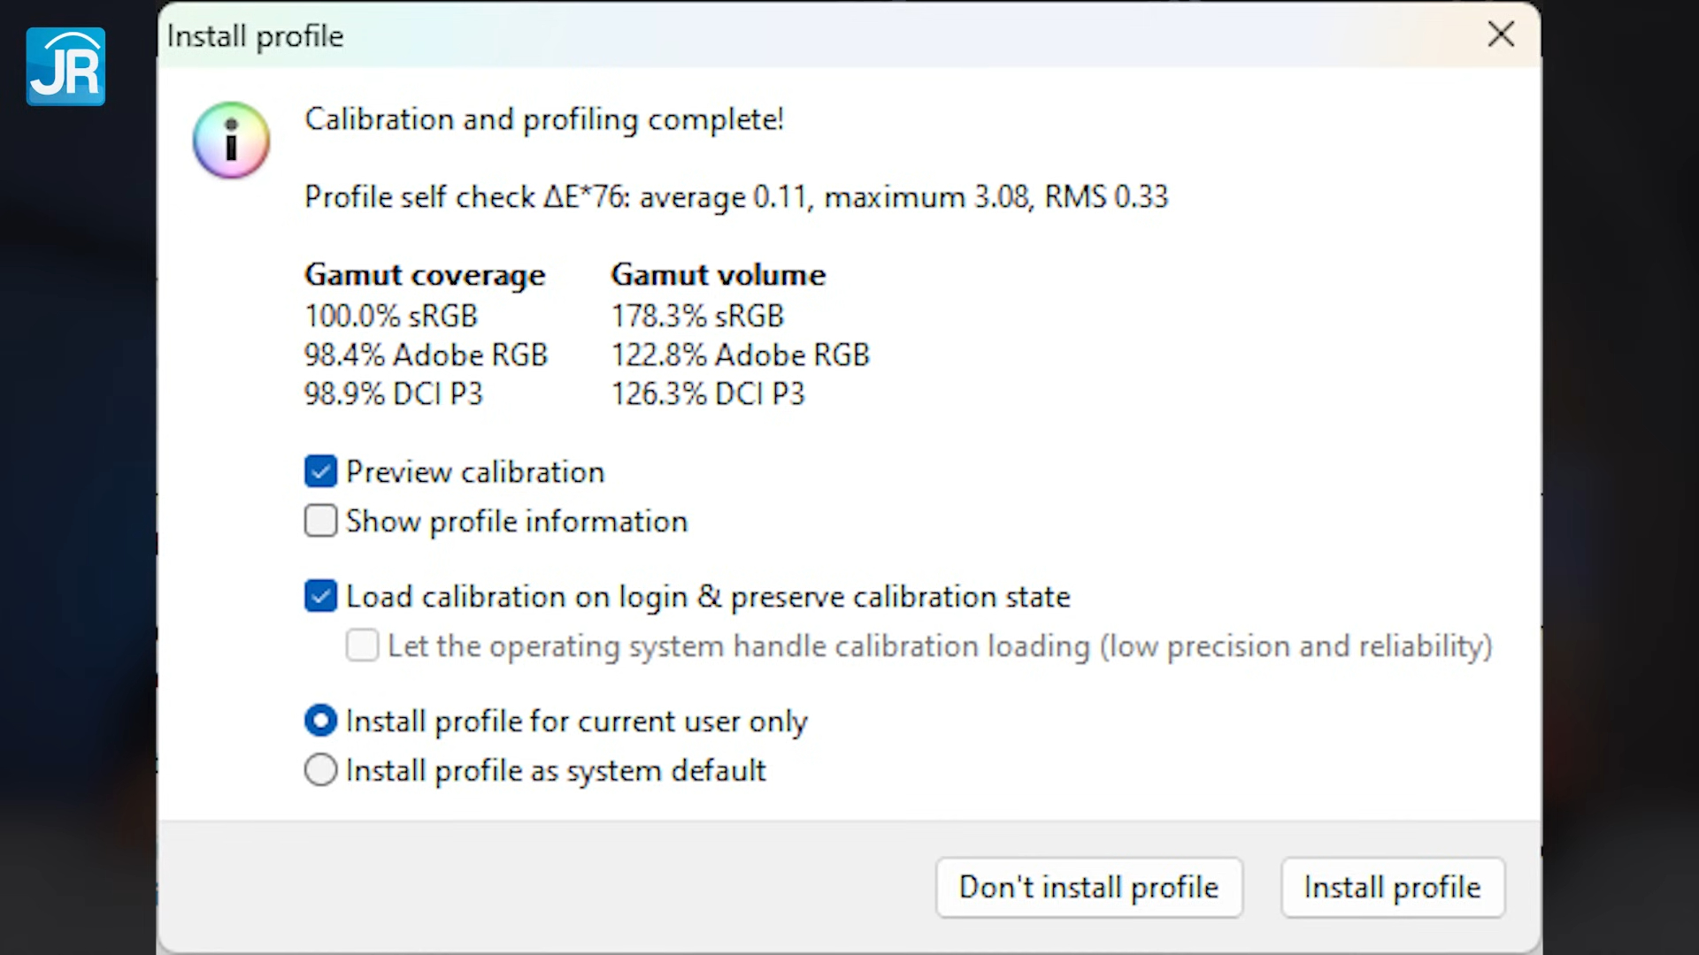Click the darkened desktop area outside dialog
The height and width of the screenshot is (955, 1699).
pos(80,531)
